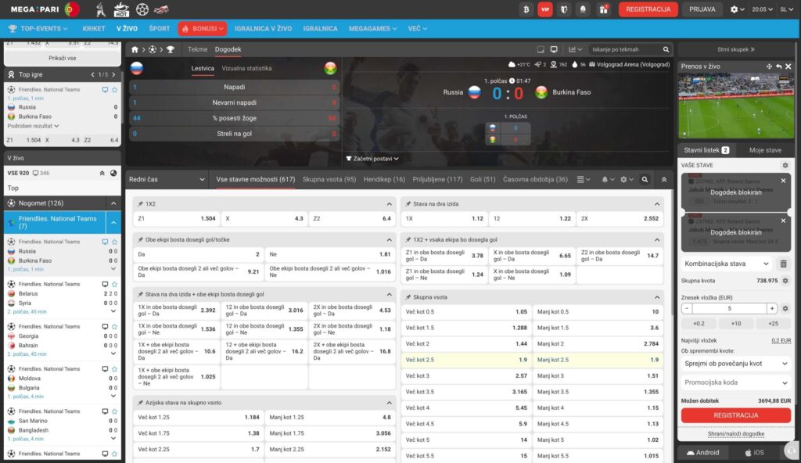Favorite the Russia–Burkina Faso match in the V živo list

[x=114, y=242]
